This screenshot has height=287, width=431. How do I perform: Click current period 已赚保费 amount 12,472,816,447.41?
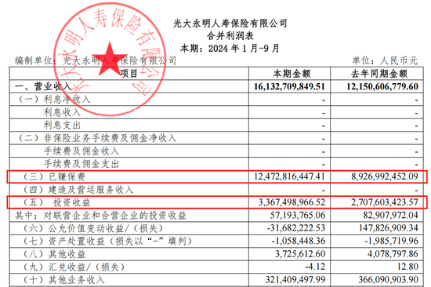point(289,176)
